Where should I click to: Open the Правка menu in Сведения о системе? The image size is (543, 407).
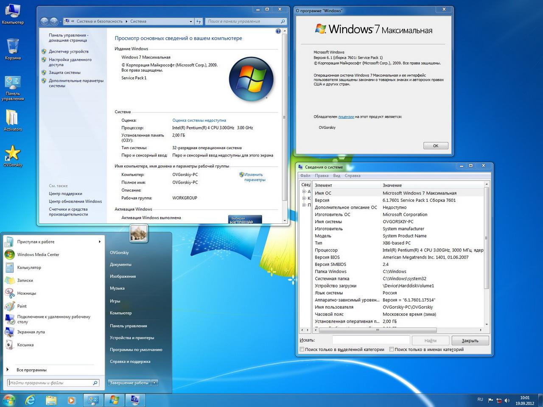click(322, 176)
